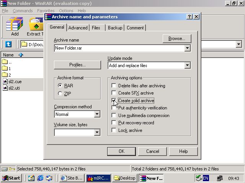This screenshot has width=245, height=183.
Task: Check Create SFX archive
Action: coord(114,93)
